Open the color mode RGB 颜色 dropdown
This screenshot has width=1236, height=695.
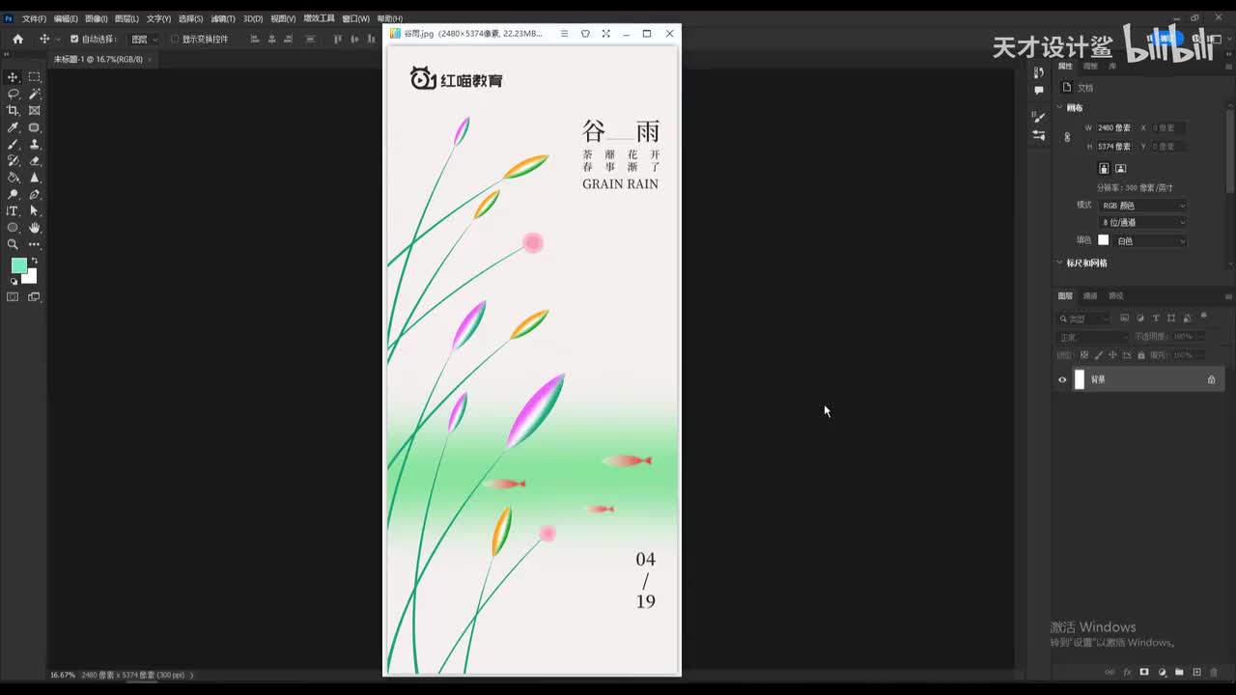(x=1143, y=206)
